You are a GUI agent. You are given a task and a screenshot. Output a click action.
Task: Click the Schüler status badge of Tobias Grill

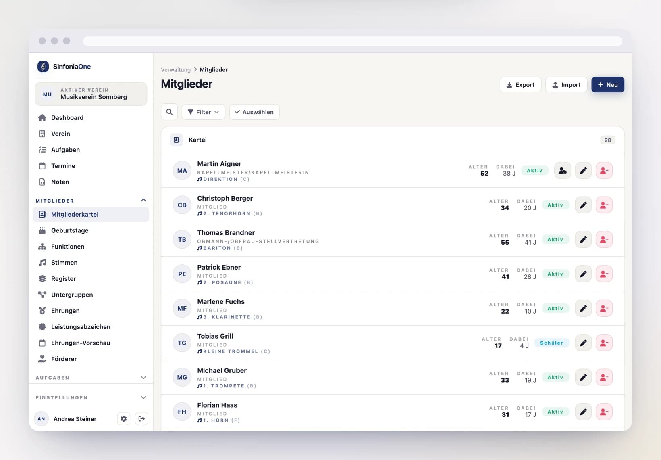tap(551, 343)
